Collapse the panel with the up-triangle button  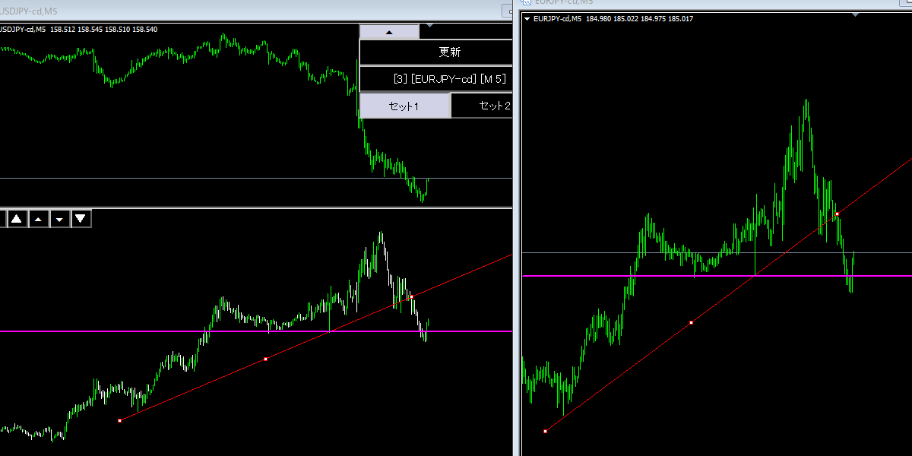point(389,32)
